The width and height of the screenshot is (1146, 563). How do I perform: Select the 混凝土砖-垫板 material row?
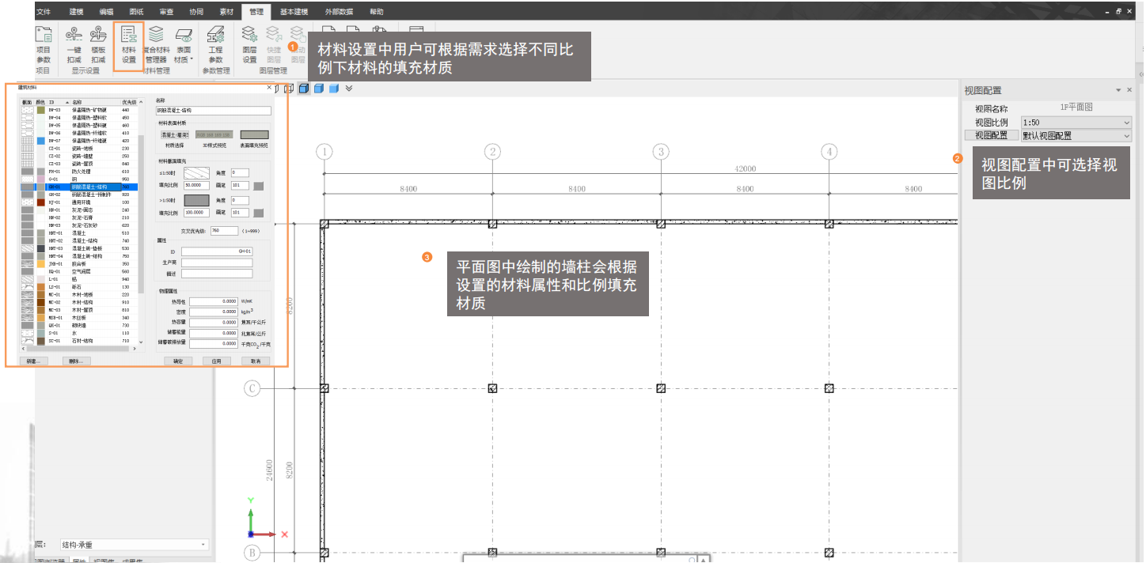pos(79,248)
